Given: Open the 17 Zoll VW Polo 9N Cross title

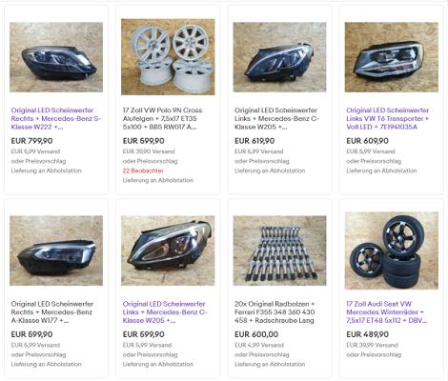Looking at the screenshot, I should click(x=162, y=118).
